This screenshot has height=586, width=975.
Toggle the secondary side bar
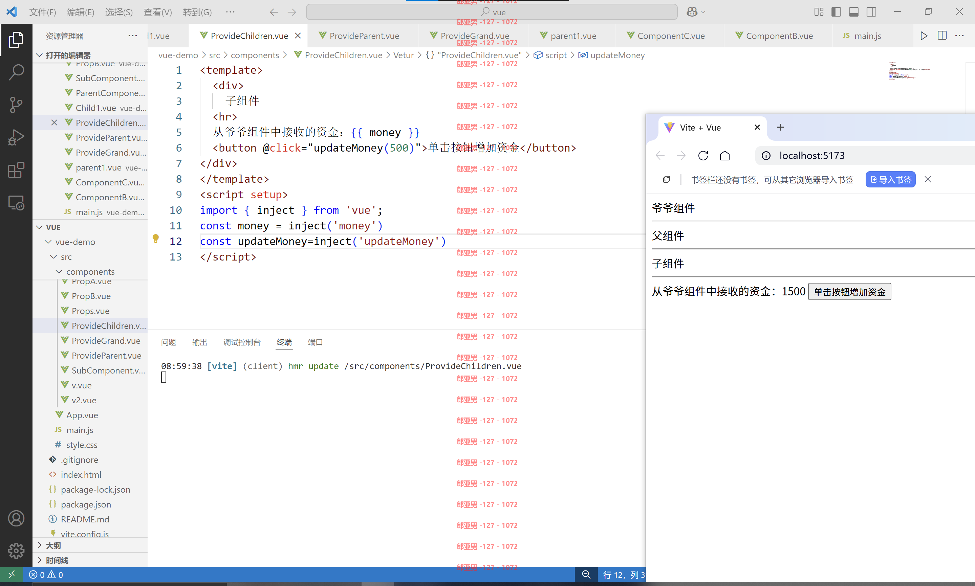(871, 12)
